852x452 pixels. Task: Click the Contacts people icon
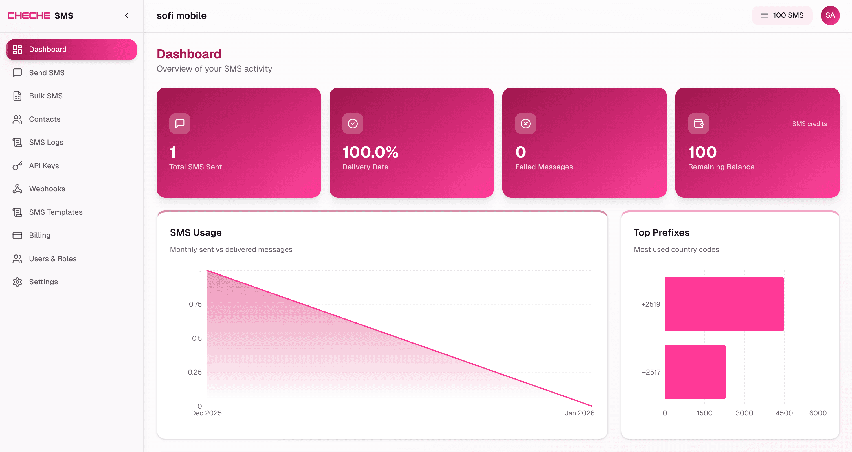tap(17, 119)
